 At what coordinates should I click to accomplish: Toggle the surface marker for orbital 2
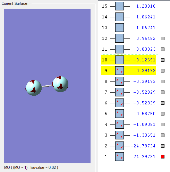[163, 146]
